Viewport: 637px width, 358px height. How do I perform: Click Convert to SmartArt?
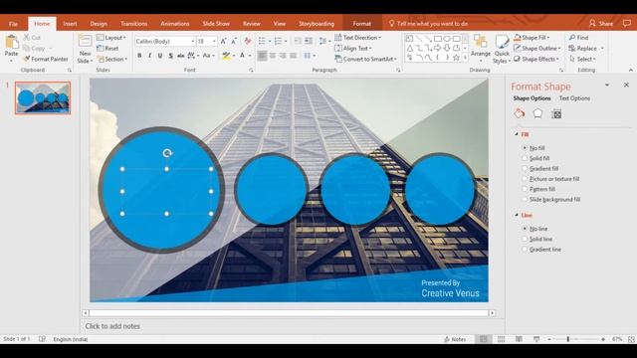[365, 59]
